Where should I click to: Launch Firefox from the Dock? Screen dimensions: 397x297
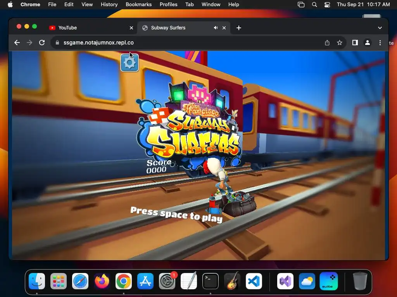coord(102,281)
